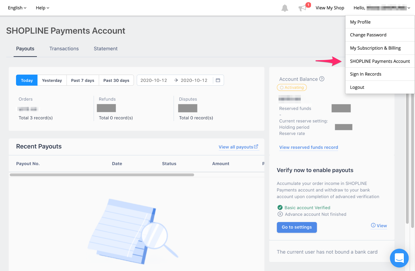The width and height of the screenshot is (415, 271).
Task: Click the Date column header
Action: point(117,164)
